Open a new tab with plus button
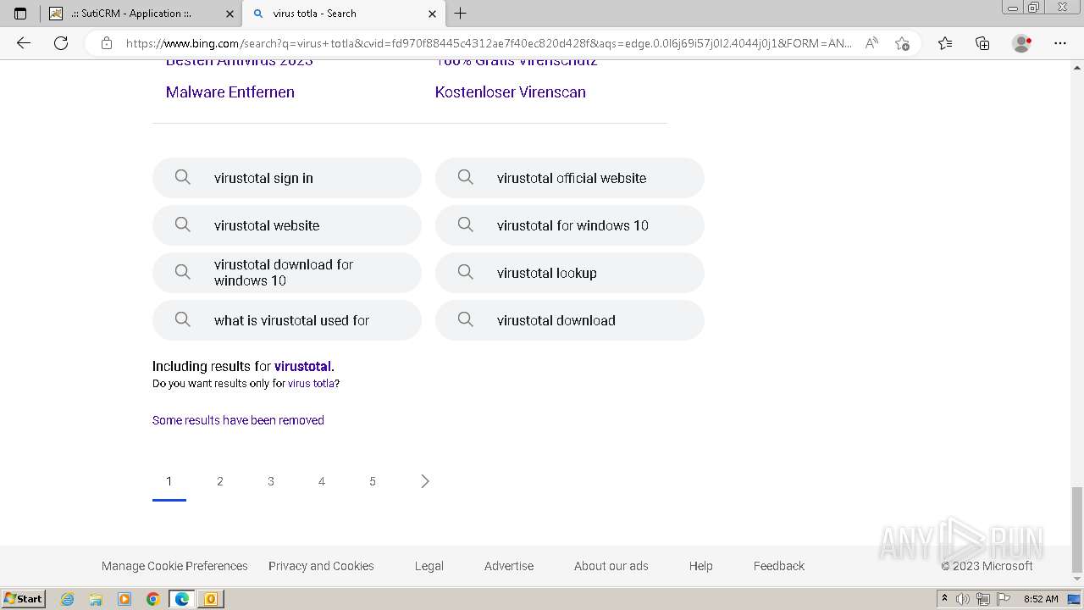Screen dimensions: 1084x610 coord(461,14)
